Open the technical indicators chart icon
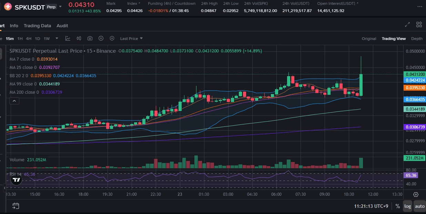 [x=68, y=39]
